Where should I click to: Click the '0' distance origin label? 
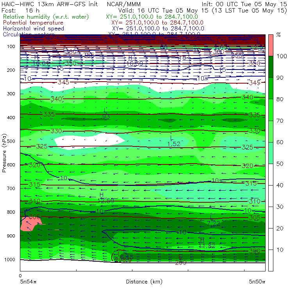pos(20,276)
